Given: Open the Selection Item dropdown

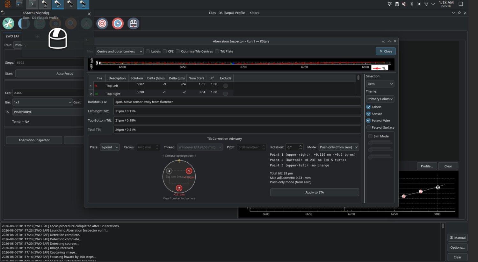Looking at the screenshot, I should tap(380, 84).
